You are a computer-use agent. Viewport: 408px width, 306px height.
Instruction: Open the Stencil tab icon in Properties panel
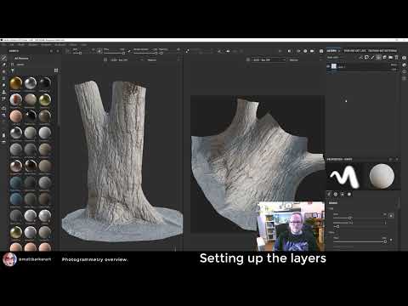coord(343,195)
